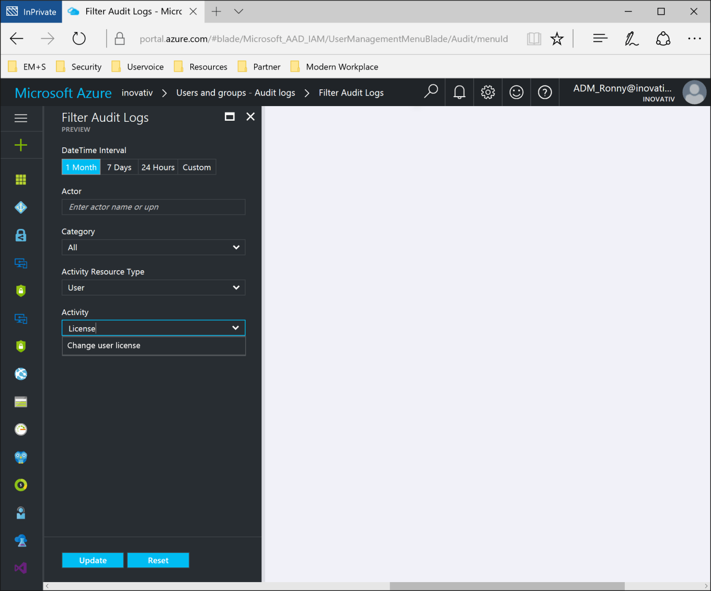Open the Intune owl icon in the sidebar
Screen dimensions: 711x591
pyautogui.click(x=21, y=457)
